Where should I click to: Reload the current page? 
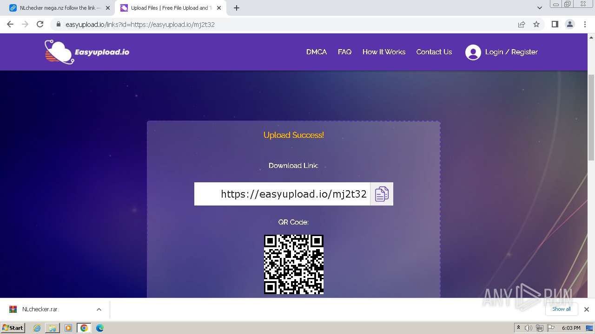coord(40,24)
